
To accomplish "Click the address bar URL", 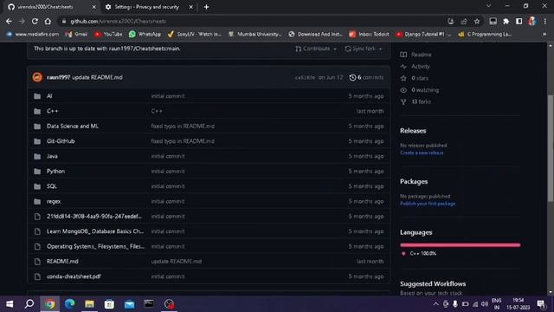I will 118,21.
